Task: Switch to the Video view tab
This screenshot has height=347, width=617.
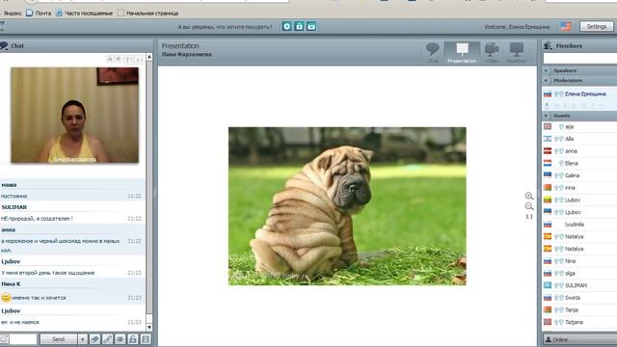Action: click(492, 52)
